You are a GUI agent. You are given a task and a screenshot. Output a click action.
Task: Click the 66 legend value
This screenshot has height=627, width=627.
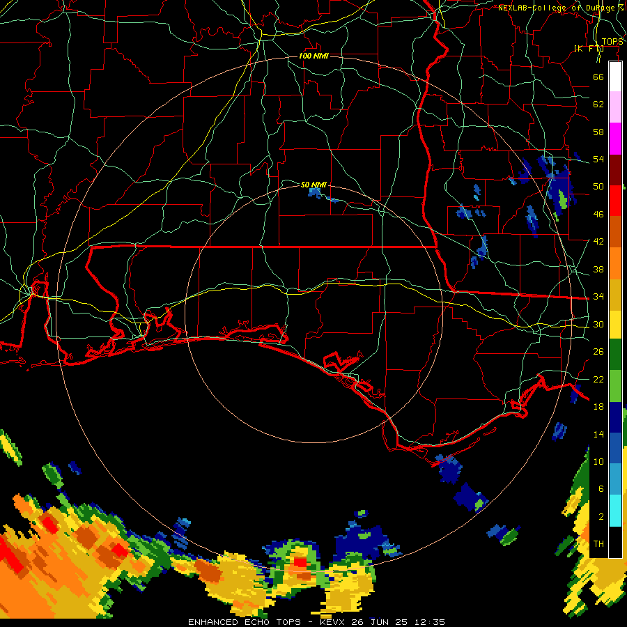click(x=598, y=77)
